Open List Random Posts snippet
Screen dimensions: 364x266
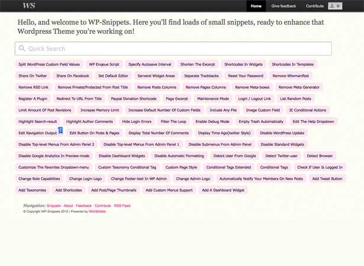[295, 98]
